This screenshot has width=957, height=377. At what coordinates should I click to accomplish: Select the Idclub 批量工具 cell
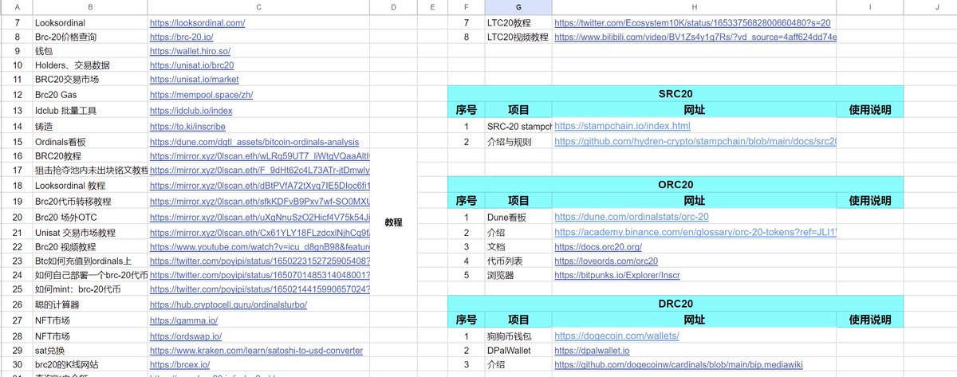[89, 111]
